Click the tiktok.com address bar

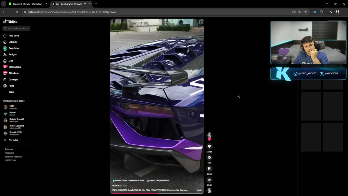coord(158,12)
